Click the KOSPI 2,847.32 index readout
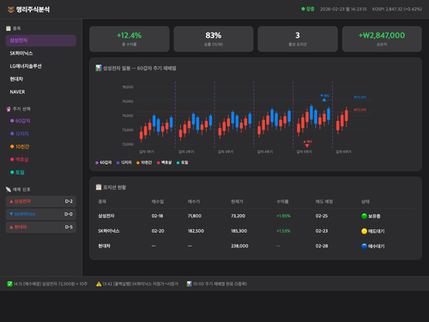Screen dimensions: 429x322 click(x=397, y=9)
